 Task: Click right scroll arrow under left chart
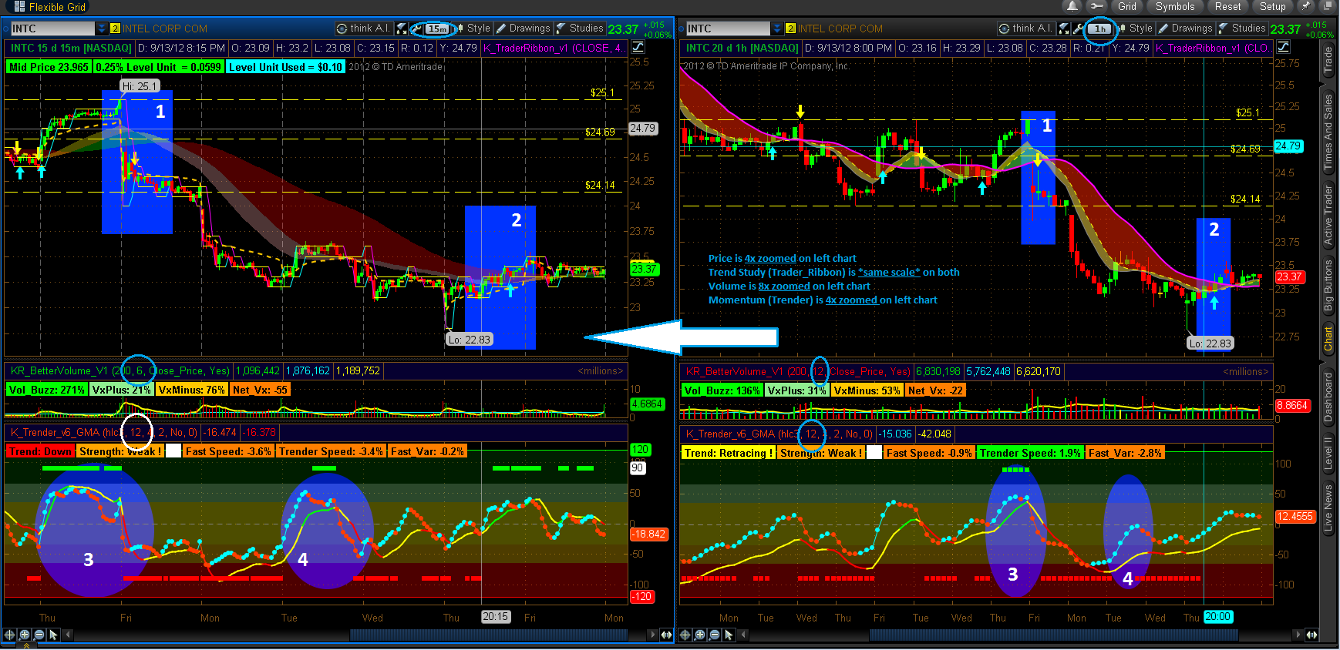pos(655,635)
